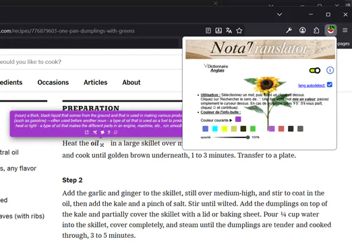
Task: Open the Articles menu
Action: 96,82
